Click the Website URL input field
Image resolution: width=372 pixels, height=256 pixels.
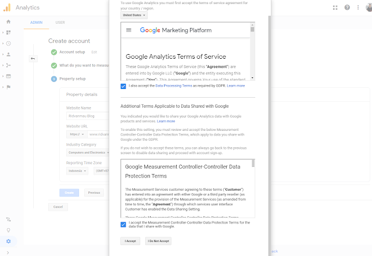point(98,134)
